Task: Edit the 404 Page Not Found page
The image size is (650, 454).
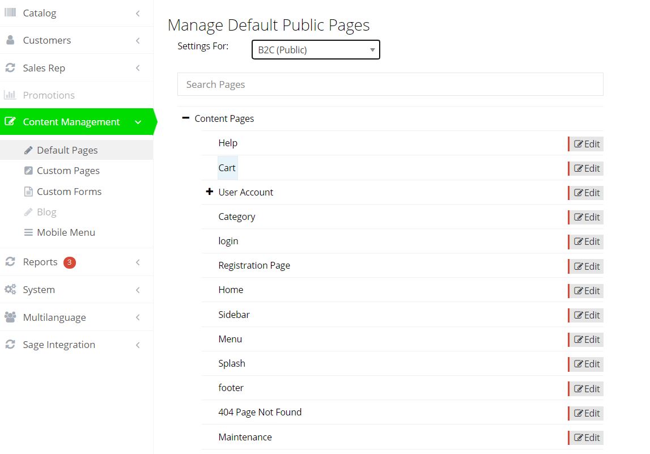Action: pos(587,413)
